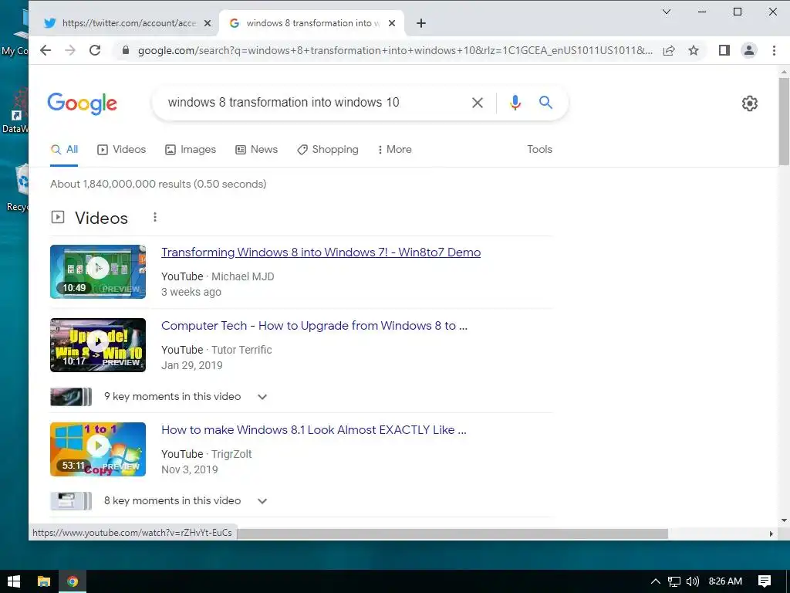Select the All results tab
This screenshot has height=593, width=790.
pyautogui.click(x=64, y=149)
